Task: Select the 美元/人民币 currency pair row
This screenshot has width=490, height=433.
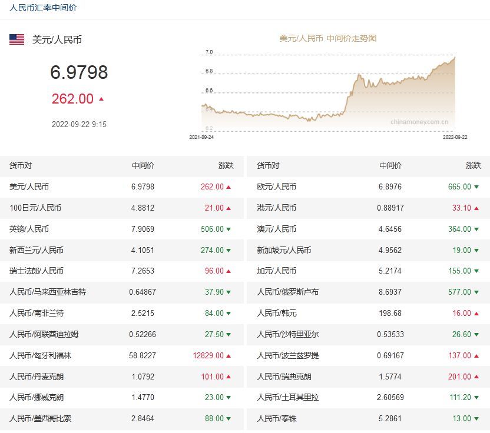Action: [29, 187]
